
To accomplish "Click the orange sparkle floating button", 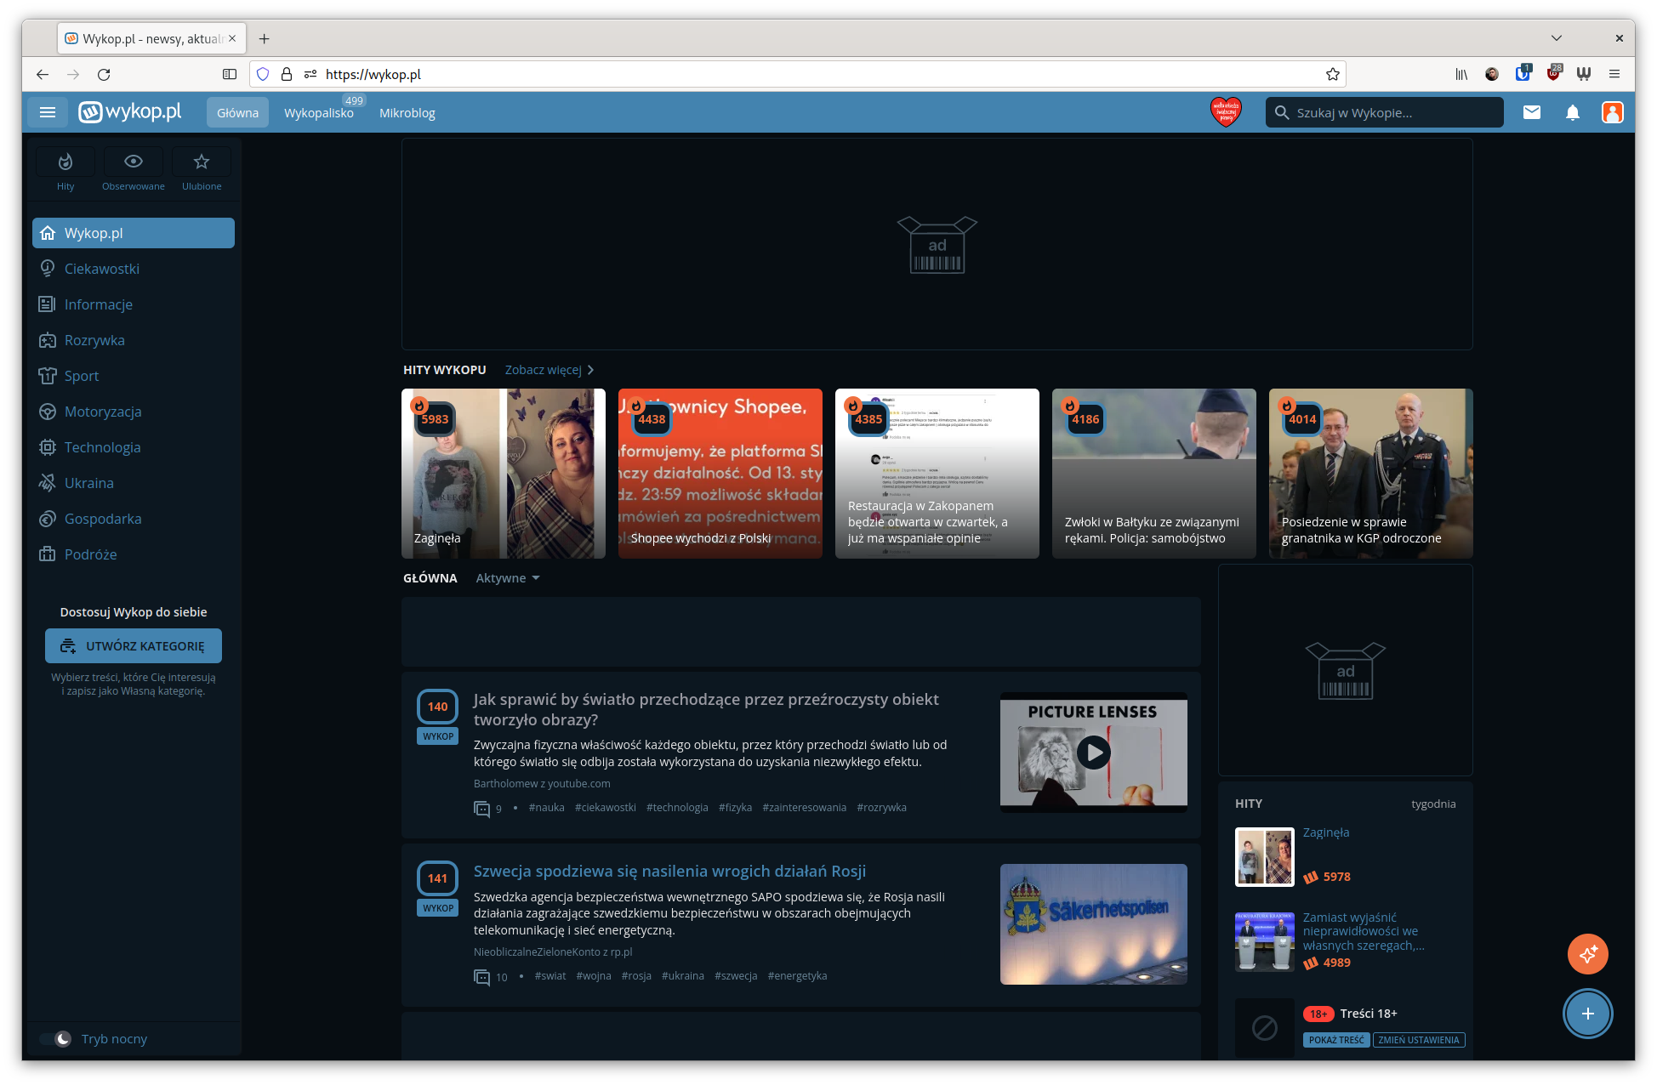I will click(1587, 954).
